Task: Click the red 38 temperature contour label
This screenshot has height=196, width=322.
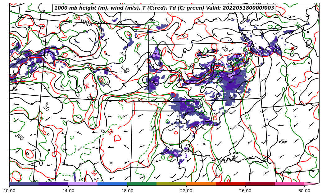Action: point(110,132)
